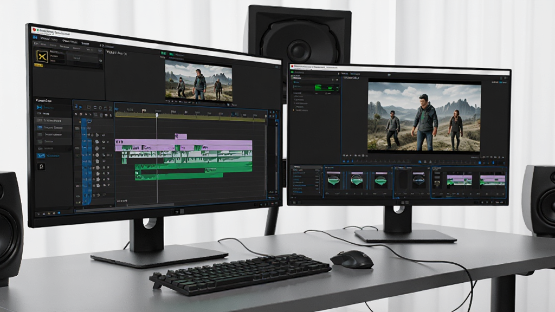The image size is (555, 312).
Task: Click the yellow X logo icon, left monitor
Action: click(42, 56)
